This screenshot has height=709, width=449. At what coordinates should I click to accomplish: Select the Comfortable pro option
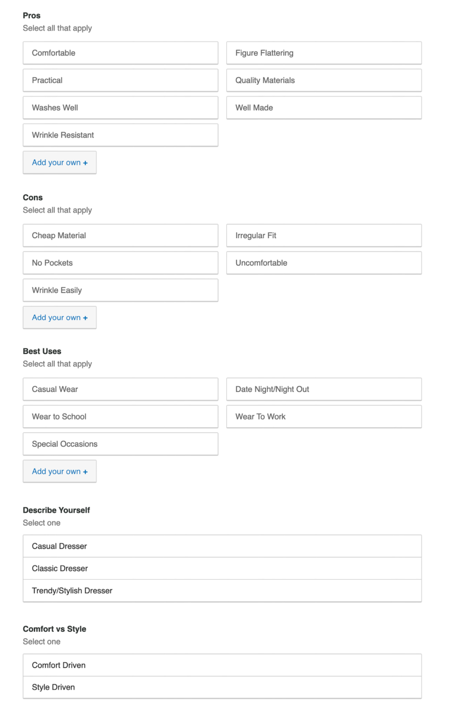coord(120,53)
